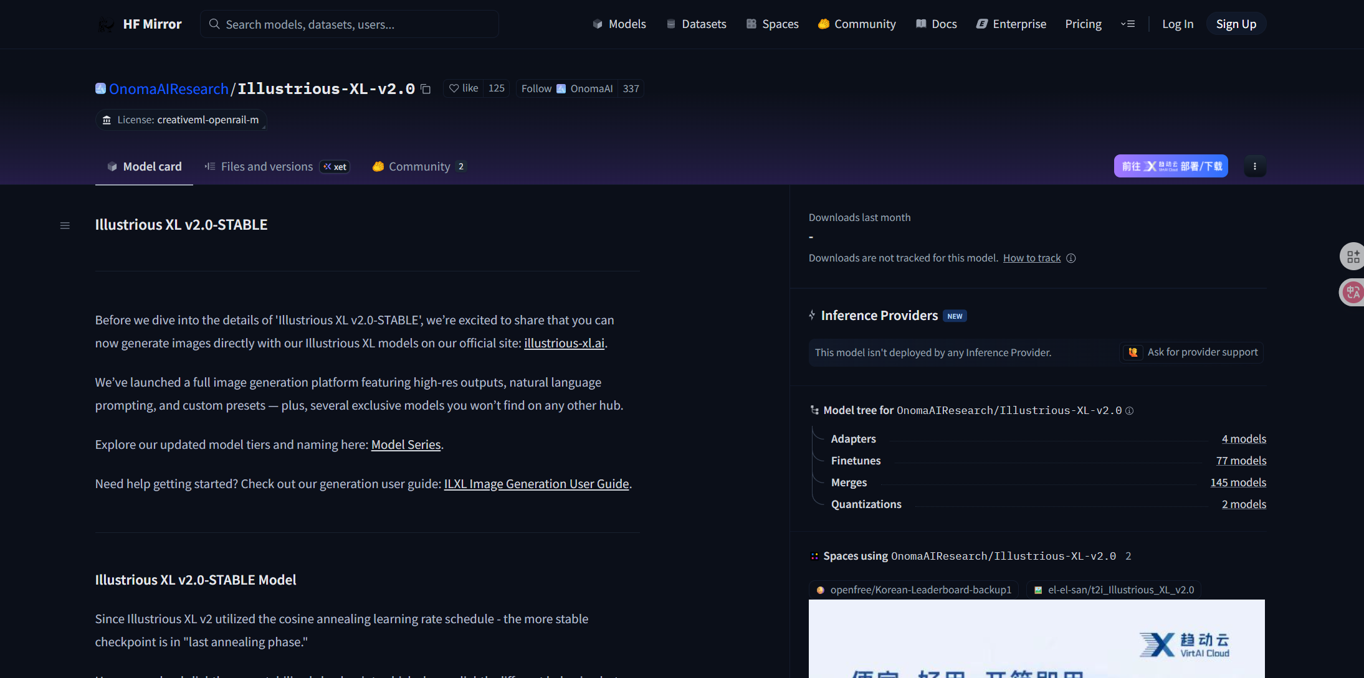Click Ask for provider support

click(x=1193, y=352)
